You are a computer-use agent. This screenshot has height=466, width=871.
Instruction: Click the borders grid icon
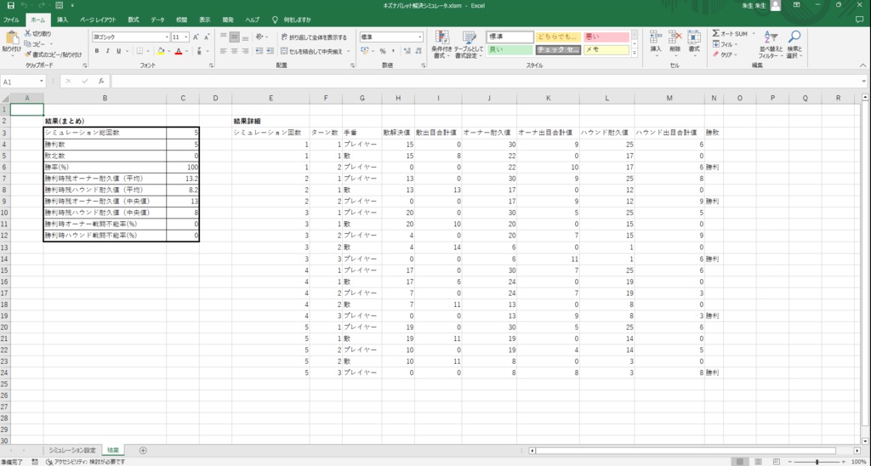pos(139,51)
